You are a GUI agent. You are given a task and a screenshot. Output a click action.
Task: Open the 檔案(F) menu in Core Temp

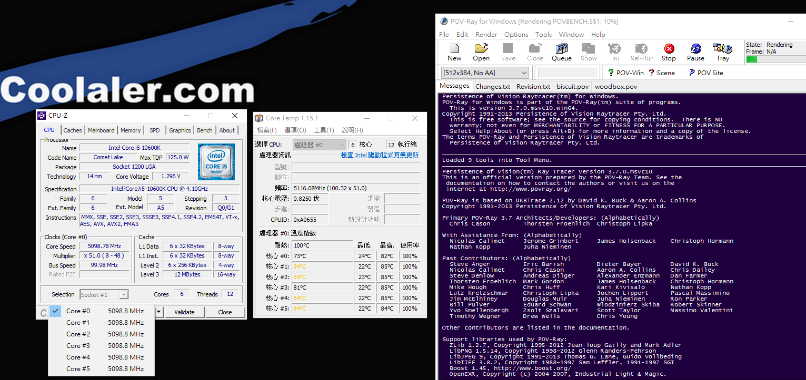(x=267, y=130)
